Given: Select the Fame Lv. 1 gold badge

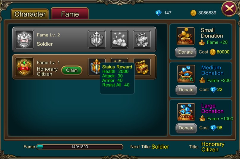Looking at the screenshot, I should (24, 67).
